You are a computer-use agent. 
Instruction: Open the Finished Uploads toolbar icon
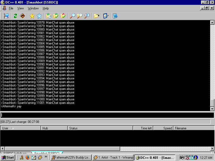63,16
